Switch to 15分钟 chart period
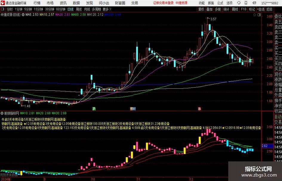The height and width of the screenshot is (181, 282). (x=38, y=9)
